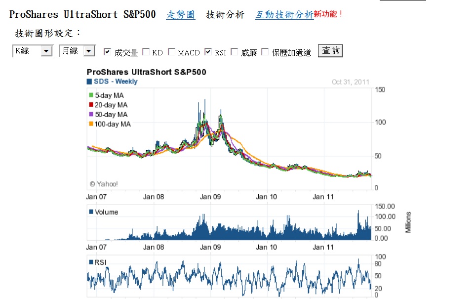
Task: Click the chart title ProShares UltraShort S&P500
Action: pyautogui.click(x=146, y=72)
